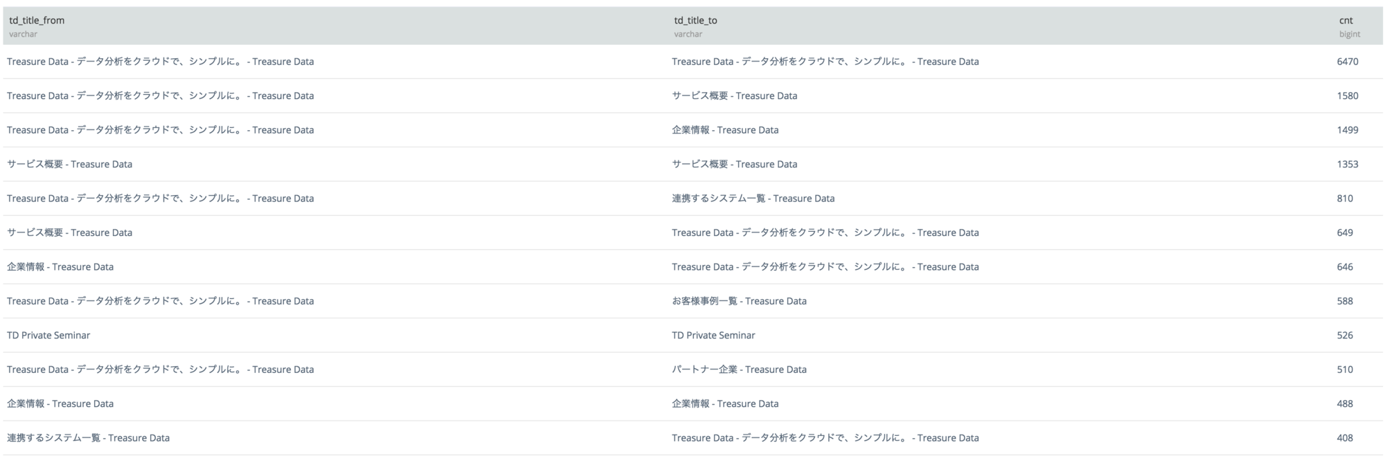
Task: Click td_title_from cell in the 1499 row
Action: coord(160,130)
